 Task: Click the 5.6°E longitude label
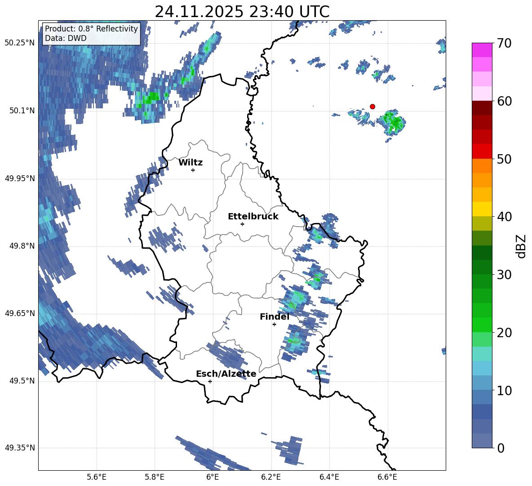97,477
